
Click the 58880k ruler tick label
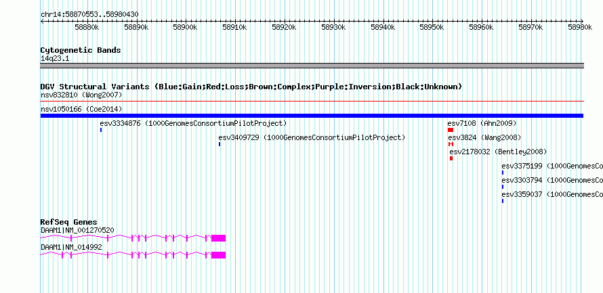tap(87, 27)
